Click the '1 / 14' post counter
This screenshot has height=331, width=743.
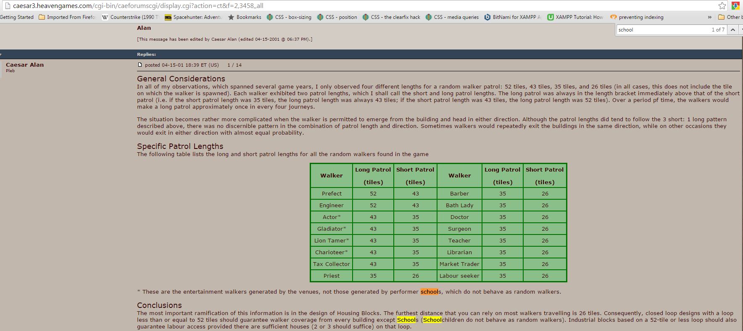point(234,65)
